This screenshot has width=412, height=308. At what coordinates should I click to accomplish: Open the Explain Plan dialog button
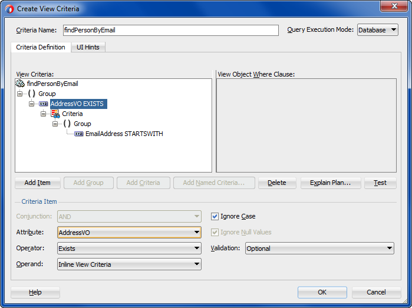point(331,183)
